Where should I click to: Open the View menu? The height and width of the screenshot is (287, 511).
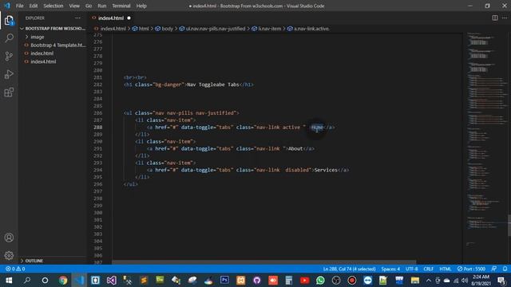(x=74, y=6)
